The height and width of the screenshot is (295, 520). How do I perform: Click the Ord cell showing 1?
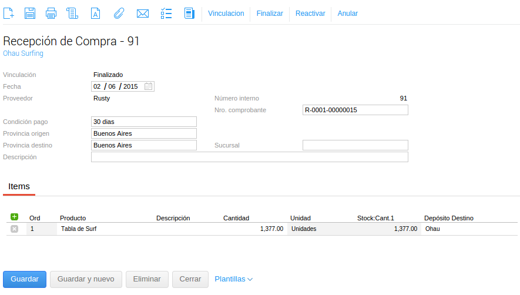(x=42, y=229)
